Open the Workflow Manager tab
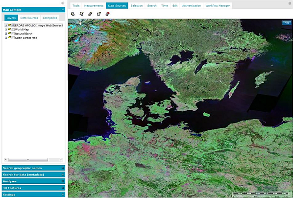The height and width of the screenshot is (198, 294). click(x=218, y=5)
